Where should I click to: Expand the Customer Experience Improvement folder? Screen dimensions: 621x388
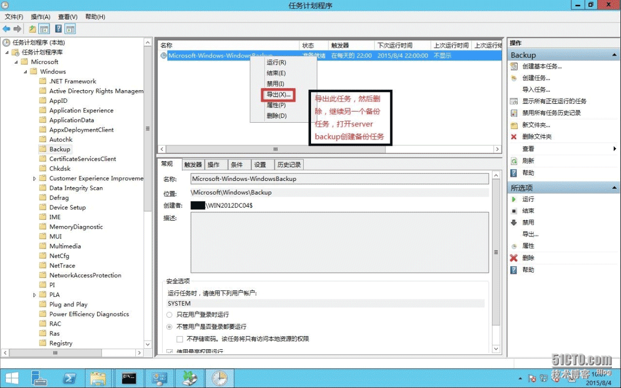pyautogui.click(x=35, y=179)
